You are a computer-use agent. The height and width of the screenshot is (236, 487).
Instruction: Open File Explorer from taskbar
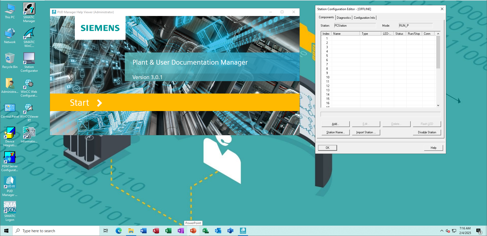[131, 231]
